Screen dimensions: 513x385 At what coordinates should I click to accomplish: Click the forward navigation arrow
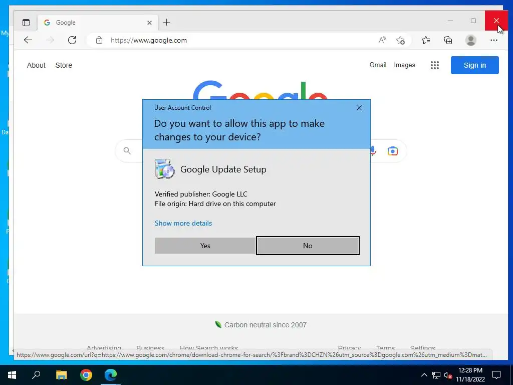[50, 40]
